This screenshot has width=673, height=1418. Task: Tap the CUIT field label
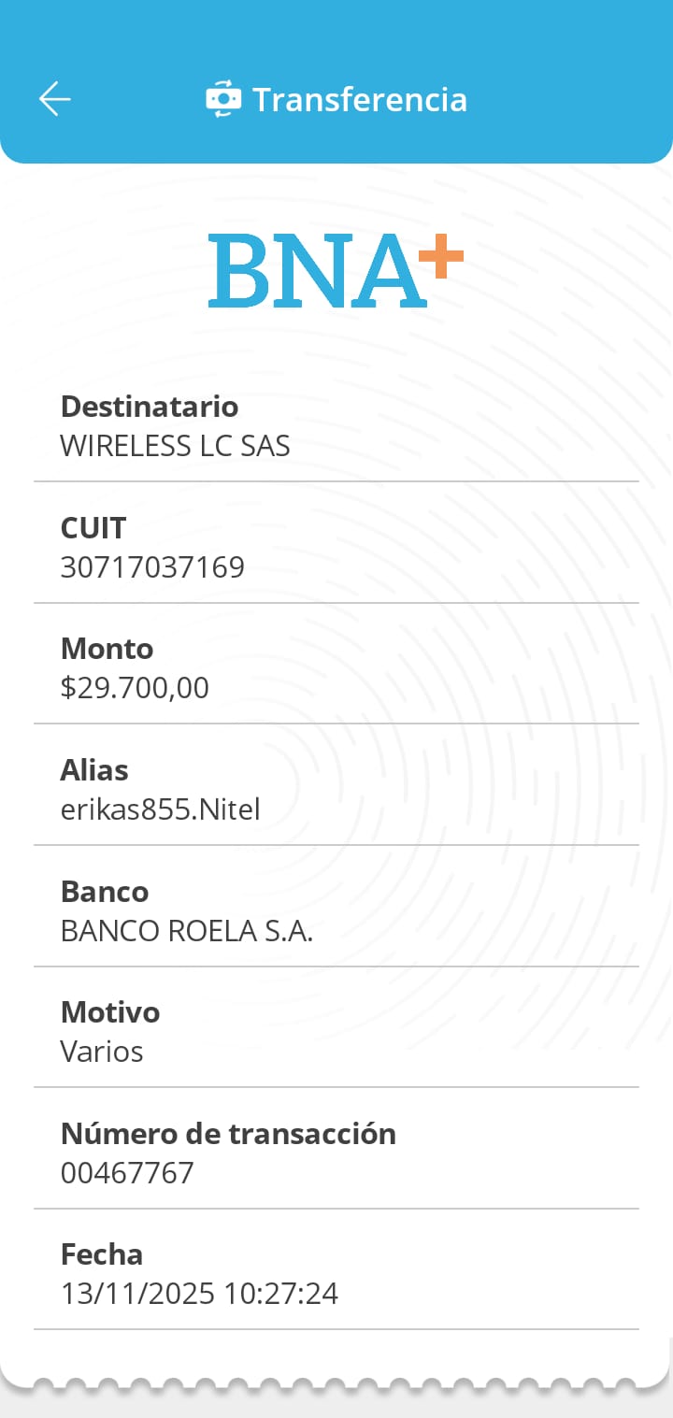pos(93,528)
